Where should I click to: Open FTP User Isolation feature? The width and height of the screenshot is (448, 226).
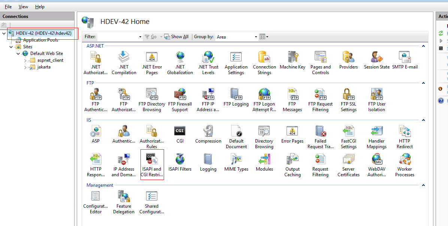[x=376, y=100]
